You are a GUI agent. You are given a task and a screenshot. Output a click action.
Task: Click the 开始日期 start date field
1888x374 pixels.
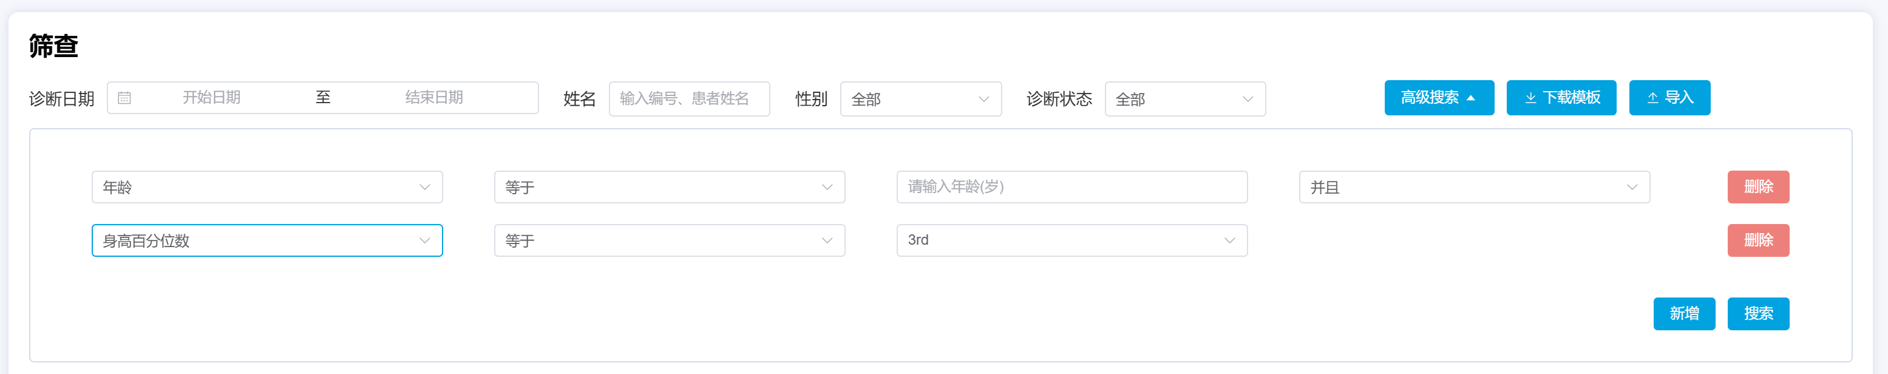tap(212, 98)
